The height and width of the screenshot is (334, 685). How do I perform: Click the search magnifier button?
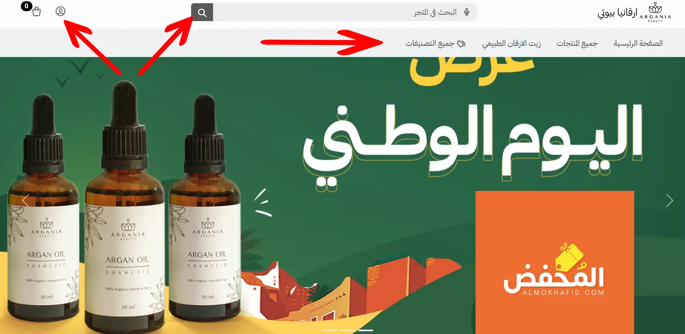click(x=202, y=12)
